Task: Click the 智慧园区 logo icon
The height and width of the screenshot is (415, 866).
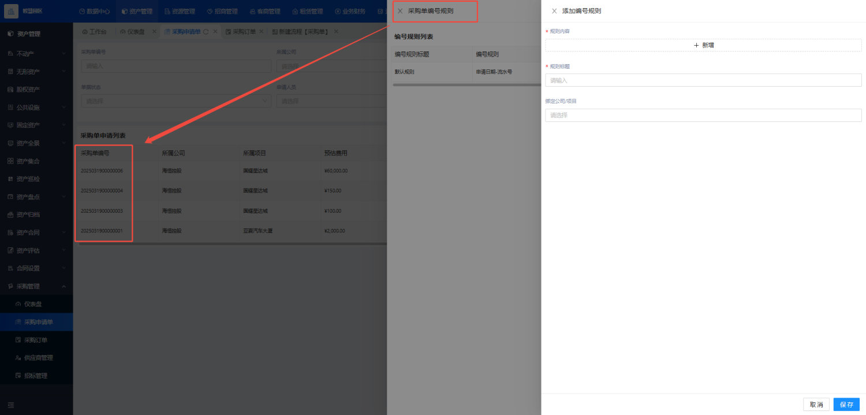Action: 12,11
